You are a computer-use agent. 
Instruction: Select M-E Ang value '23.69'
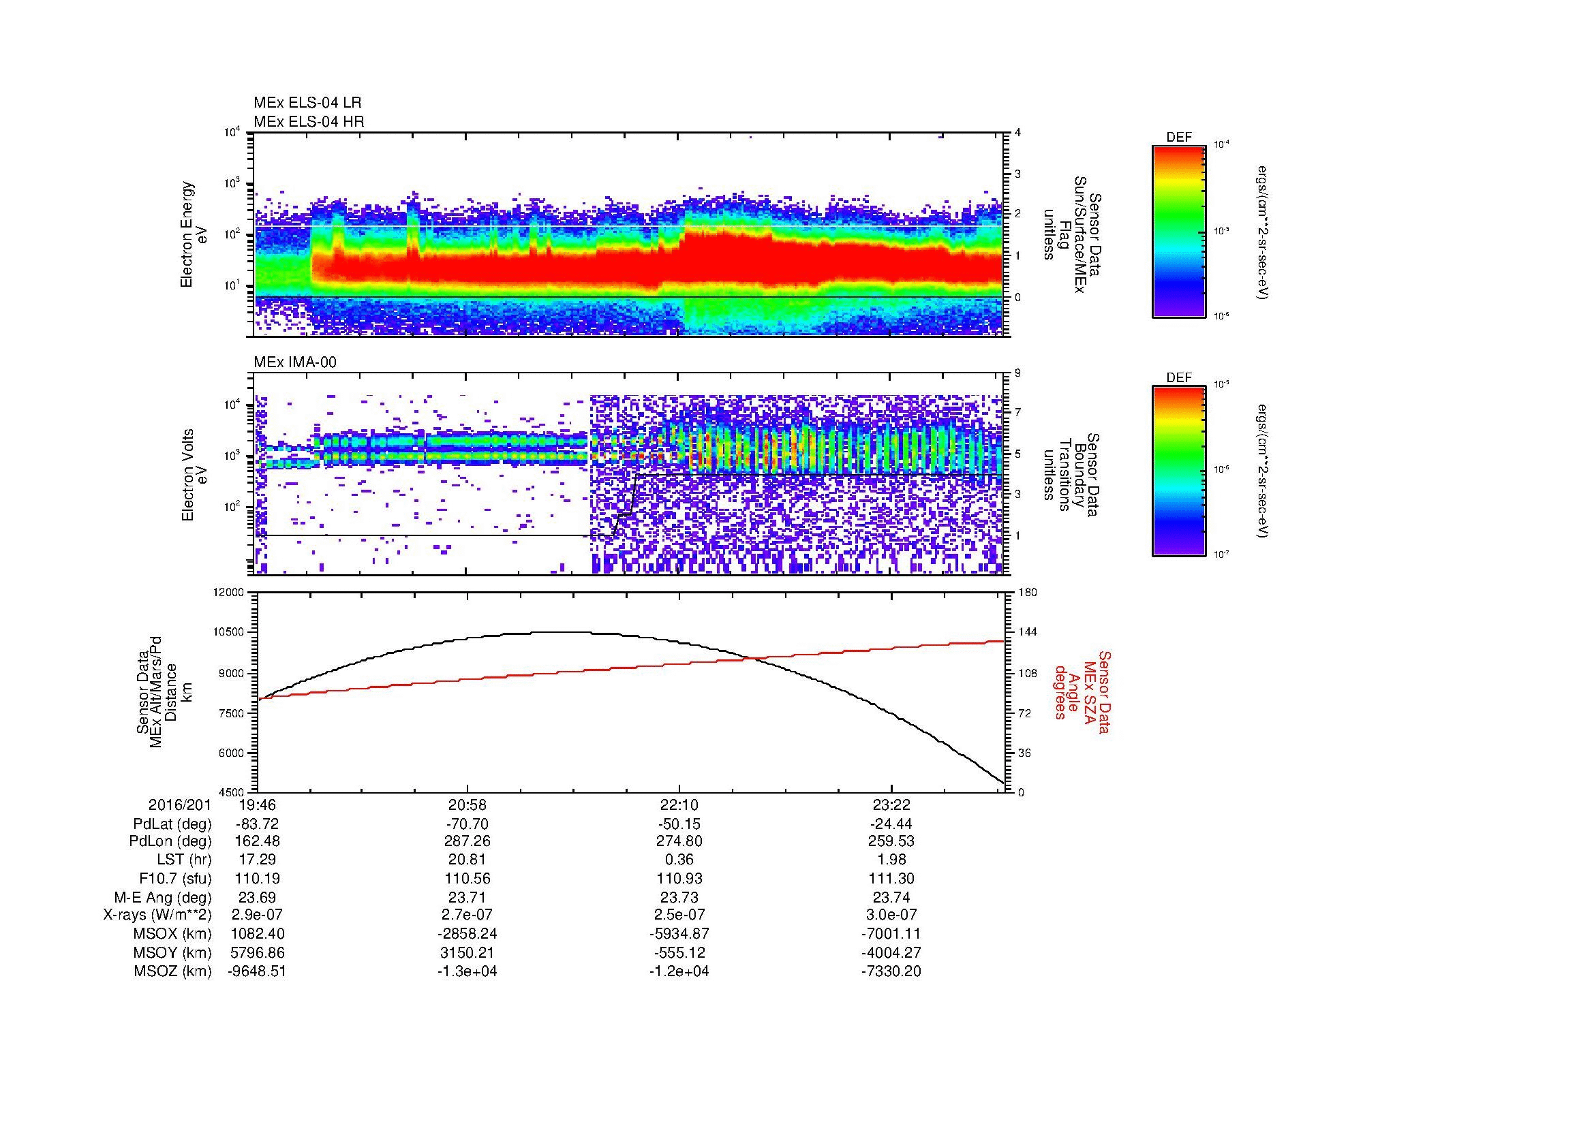[x=257, y=898]
